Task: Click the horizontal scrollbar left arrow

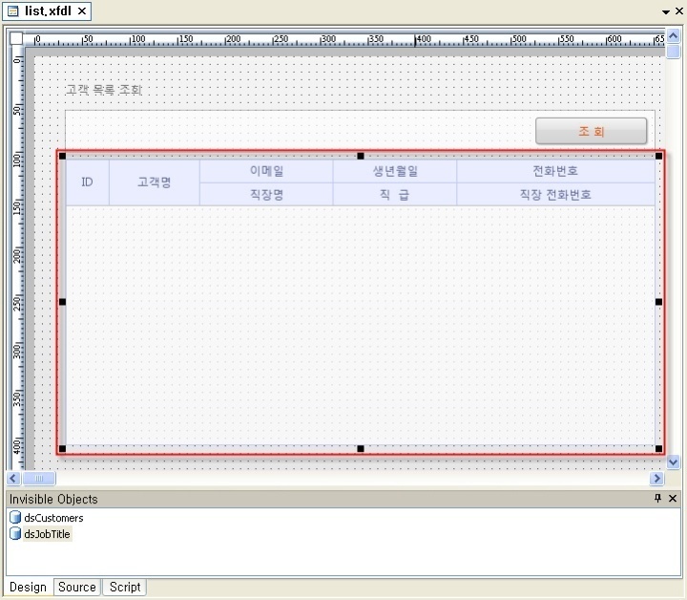Action: [13, 478]
